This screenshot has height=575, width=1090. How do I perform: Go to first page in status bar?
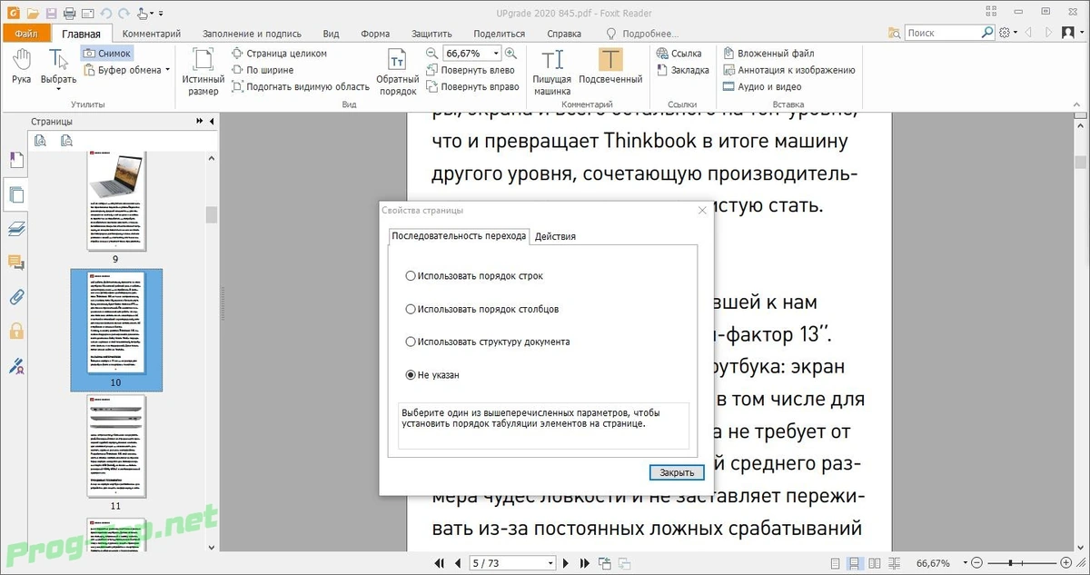tap(440, 563)
